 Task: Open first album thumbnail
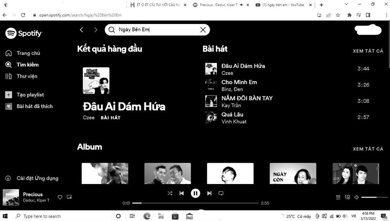105,173
